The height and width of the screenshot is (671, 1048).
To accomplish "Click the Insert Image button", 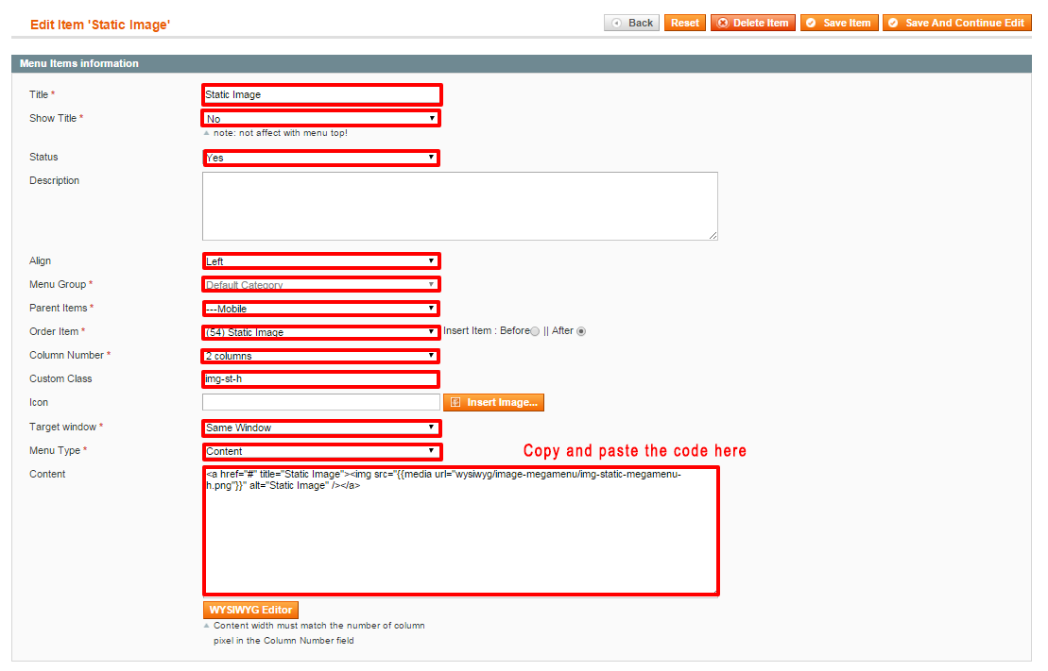I will tap(493, 403).
